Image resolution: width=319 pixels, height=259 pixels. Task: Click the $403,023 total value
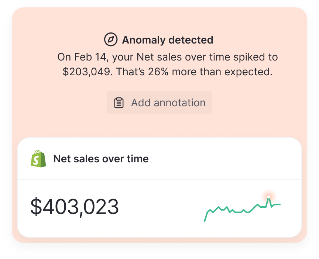pyautogui.click(x=75, y=207)
